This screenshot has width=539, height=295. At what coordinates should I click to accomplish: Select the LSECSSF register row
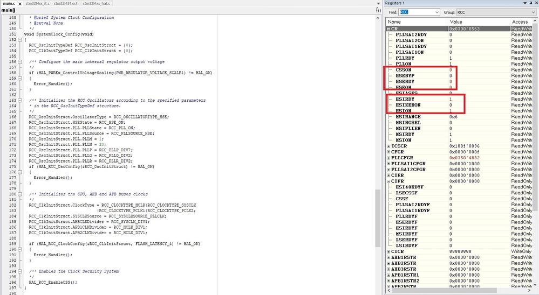tap(459, 193)
